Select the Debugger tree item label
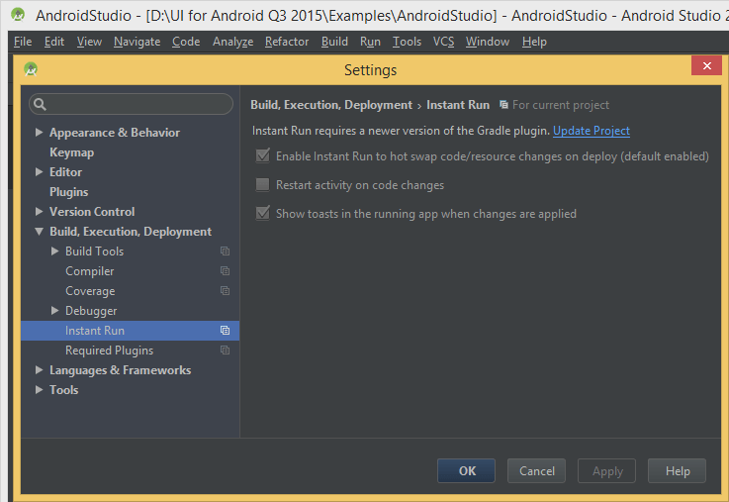This screenshot has width=729, height=502. tap(91, 310)
